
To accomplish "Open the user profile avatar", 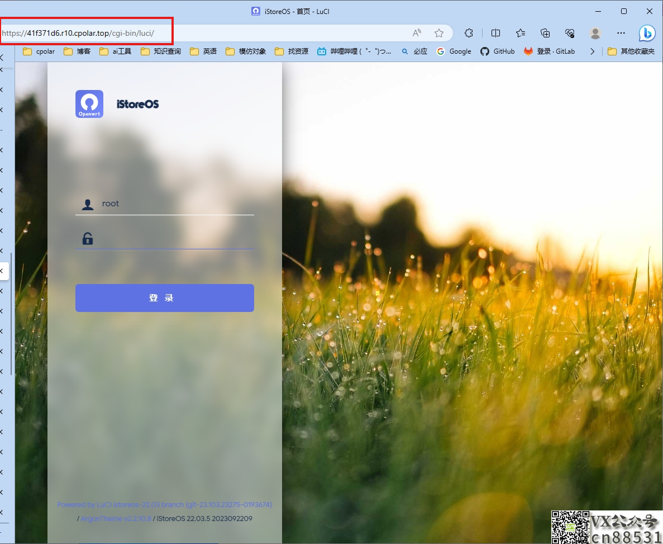I will 595,33.
